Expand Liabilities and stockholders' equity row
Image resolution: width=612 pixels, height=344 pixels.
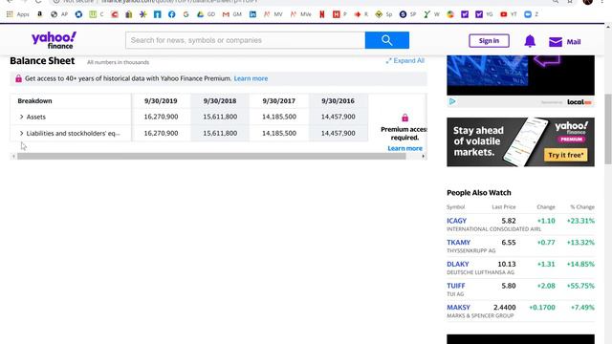(21, 133)
